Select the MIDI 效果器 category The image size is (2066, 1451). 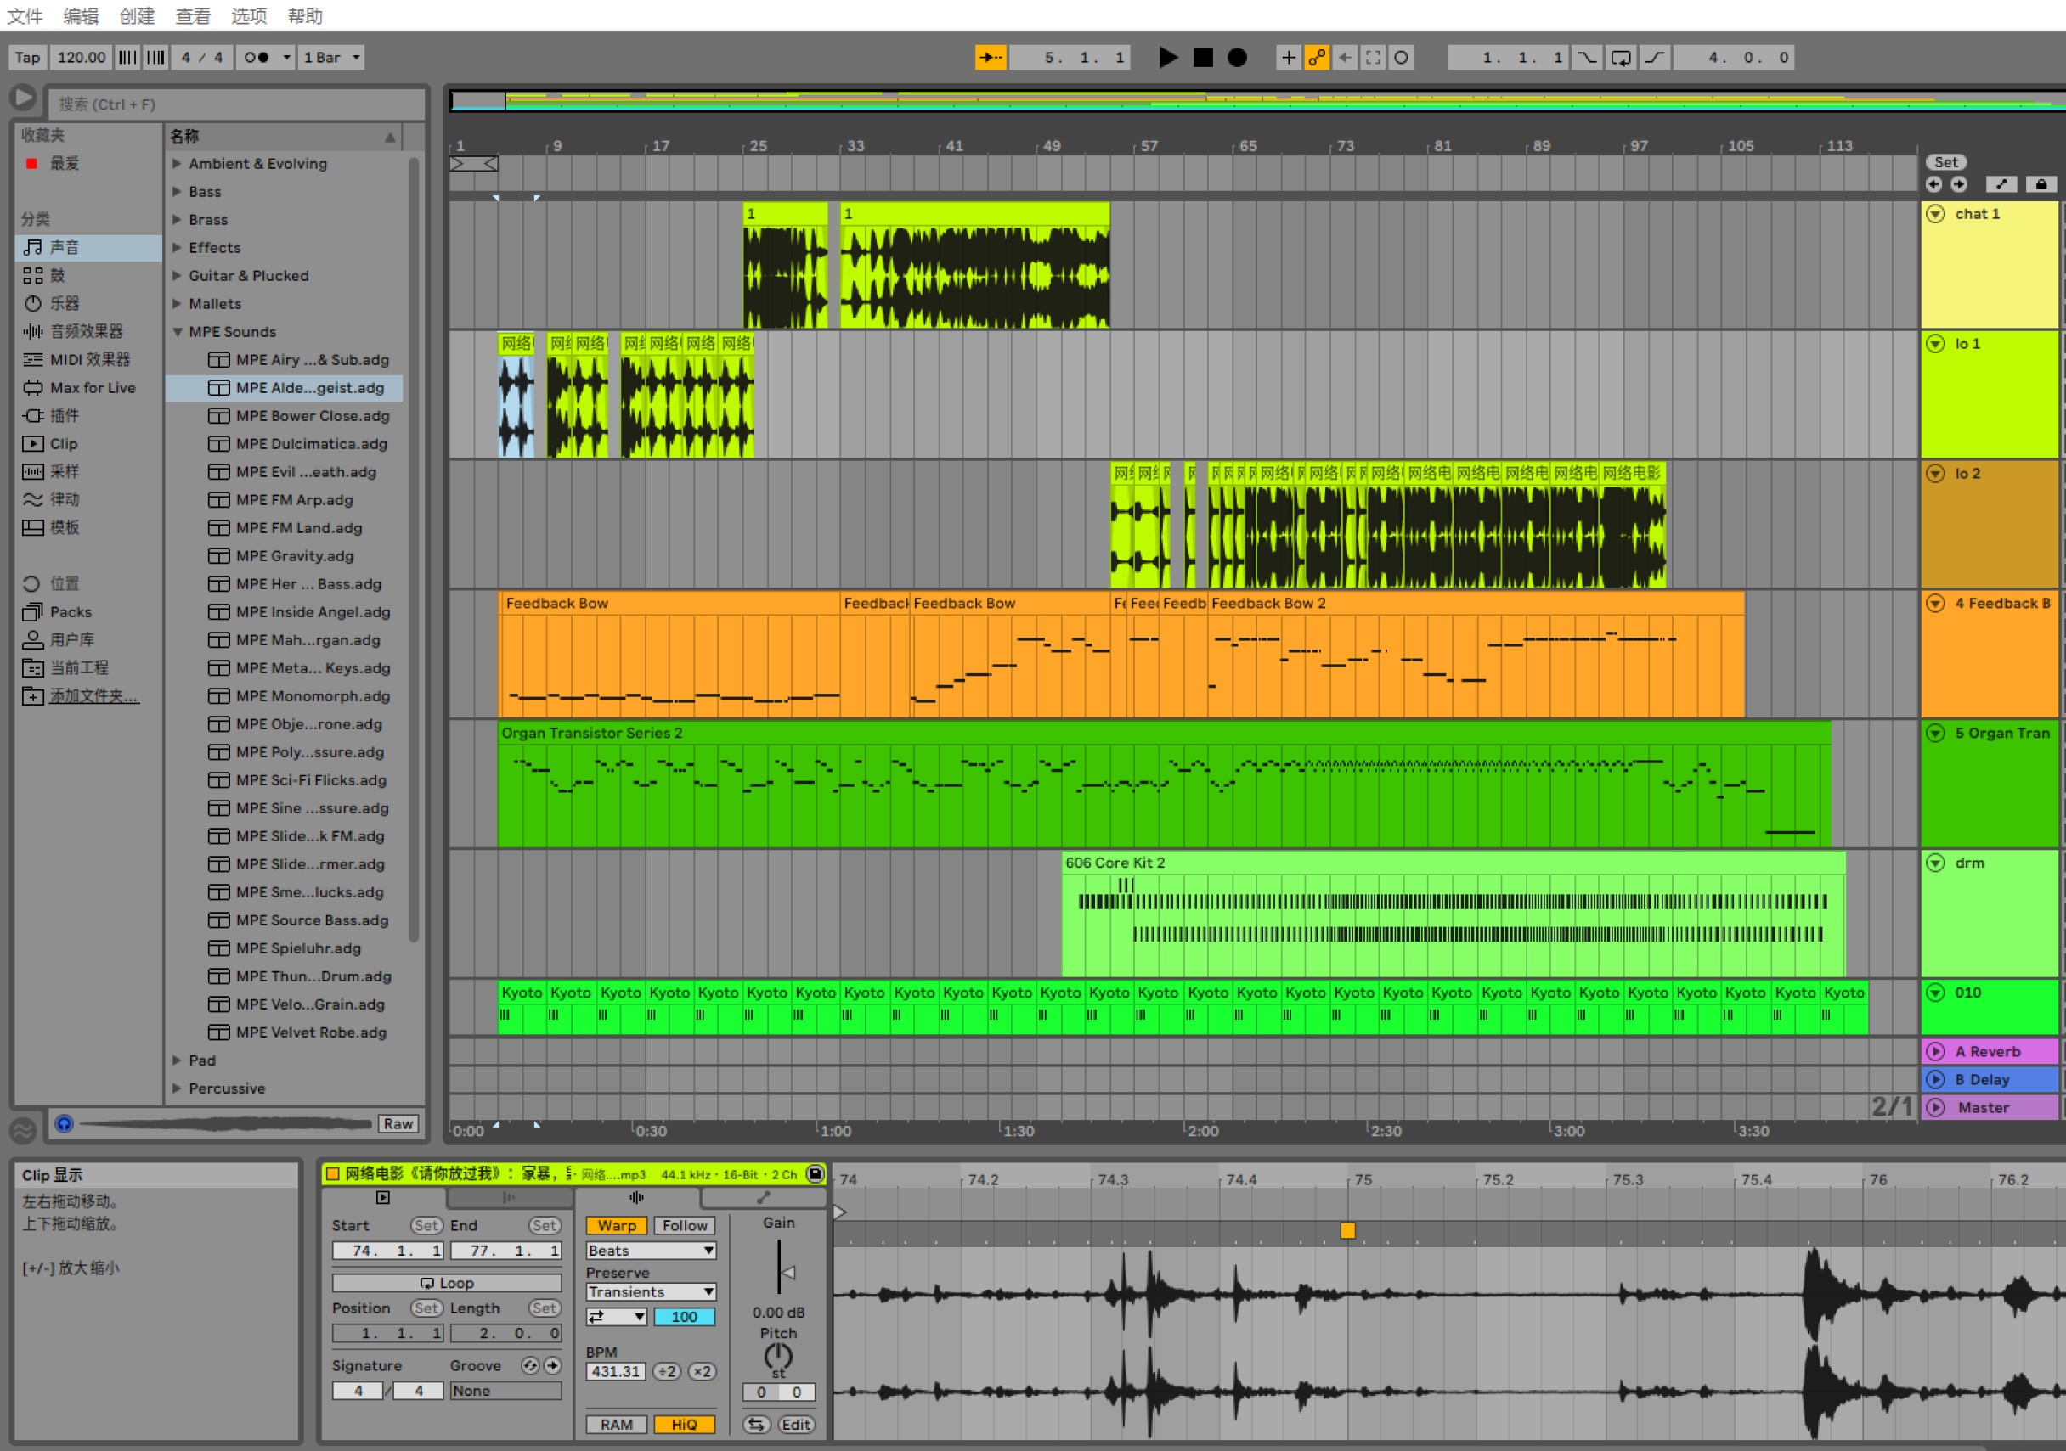pos(88,359)
